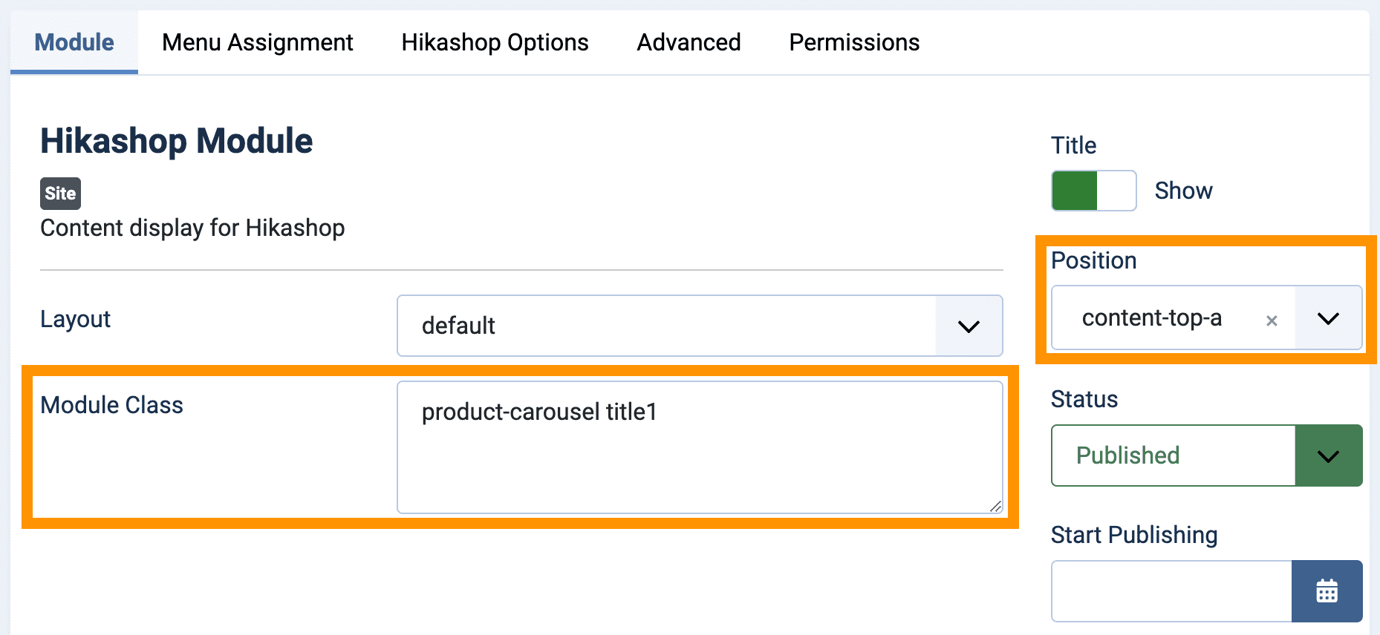Image resolution: width=1380 pixels, height=635 pixels.
Task: Switch to the Menu Assignment tab
Action: click(258, 42)
